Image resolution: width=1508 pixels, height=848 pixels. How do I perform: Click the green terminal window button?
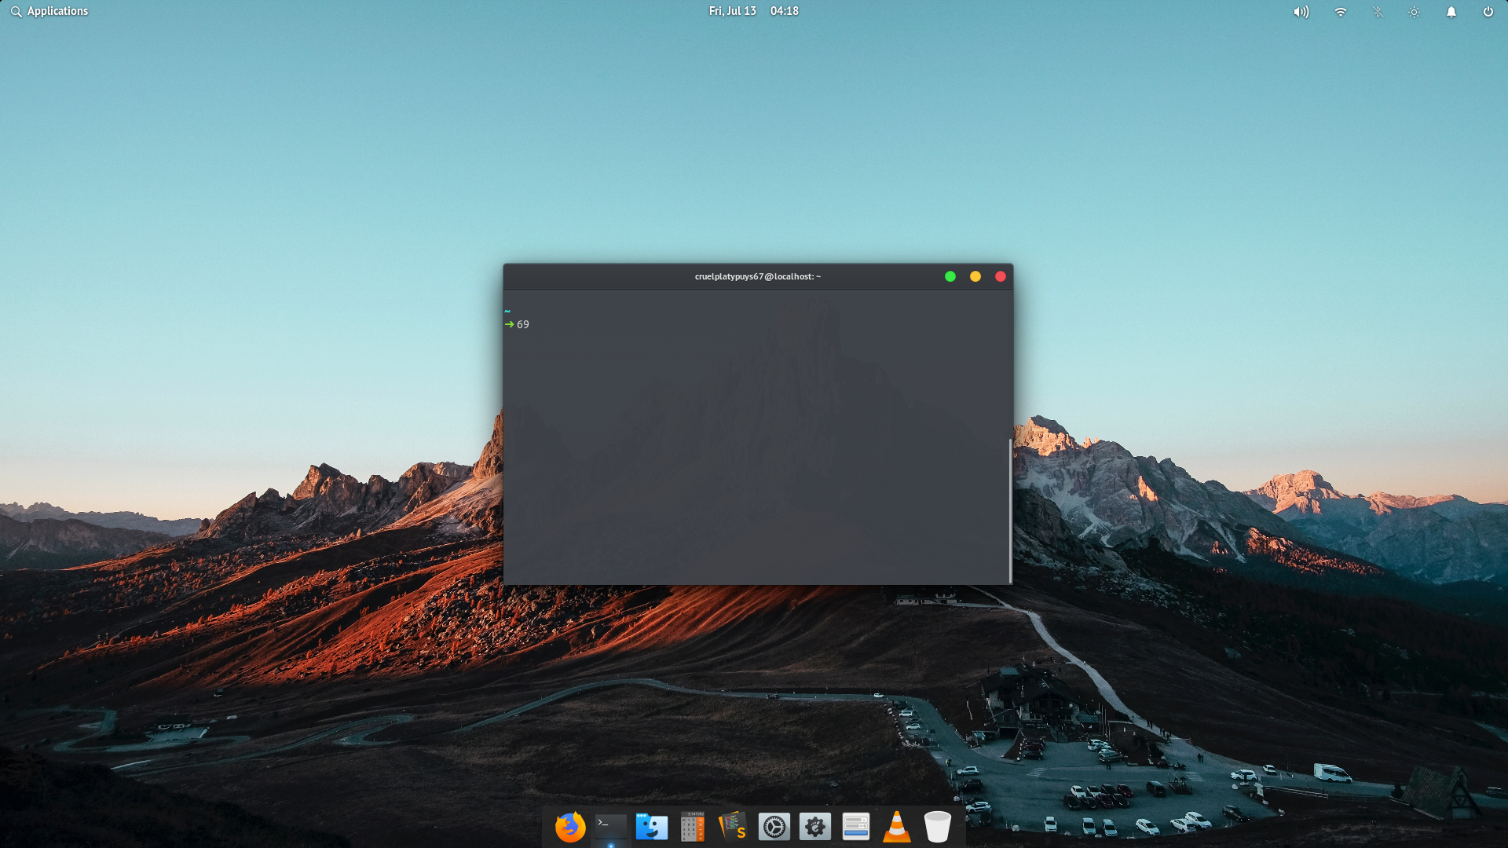pos(950,276)
